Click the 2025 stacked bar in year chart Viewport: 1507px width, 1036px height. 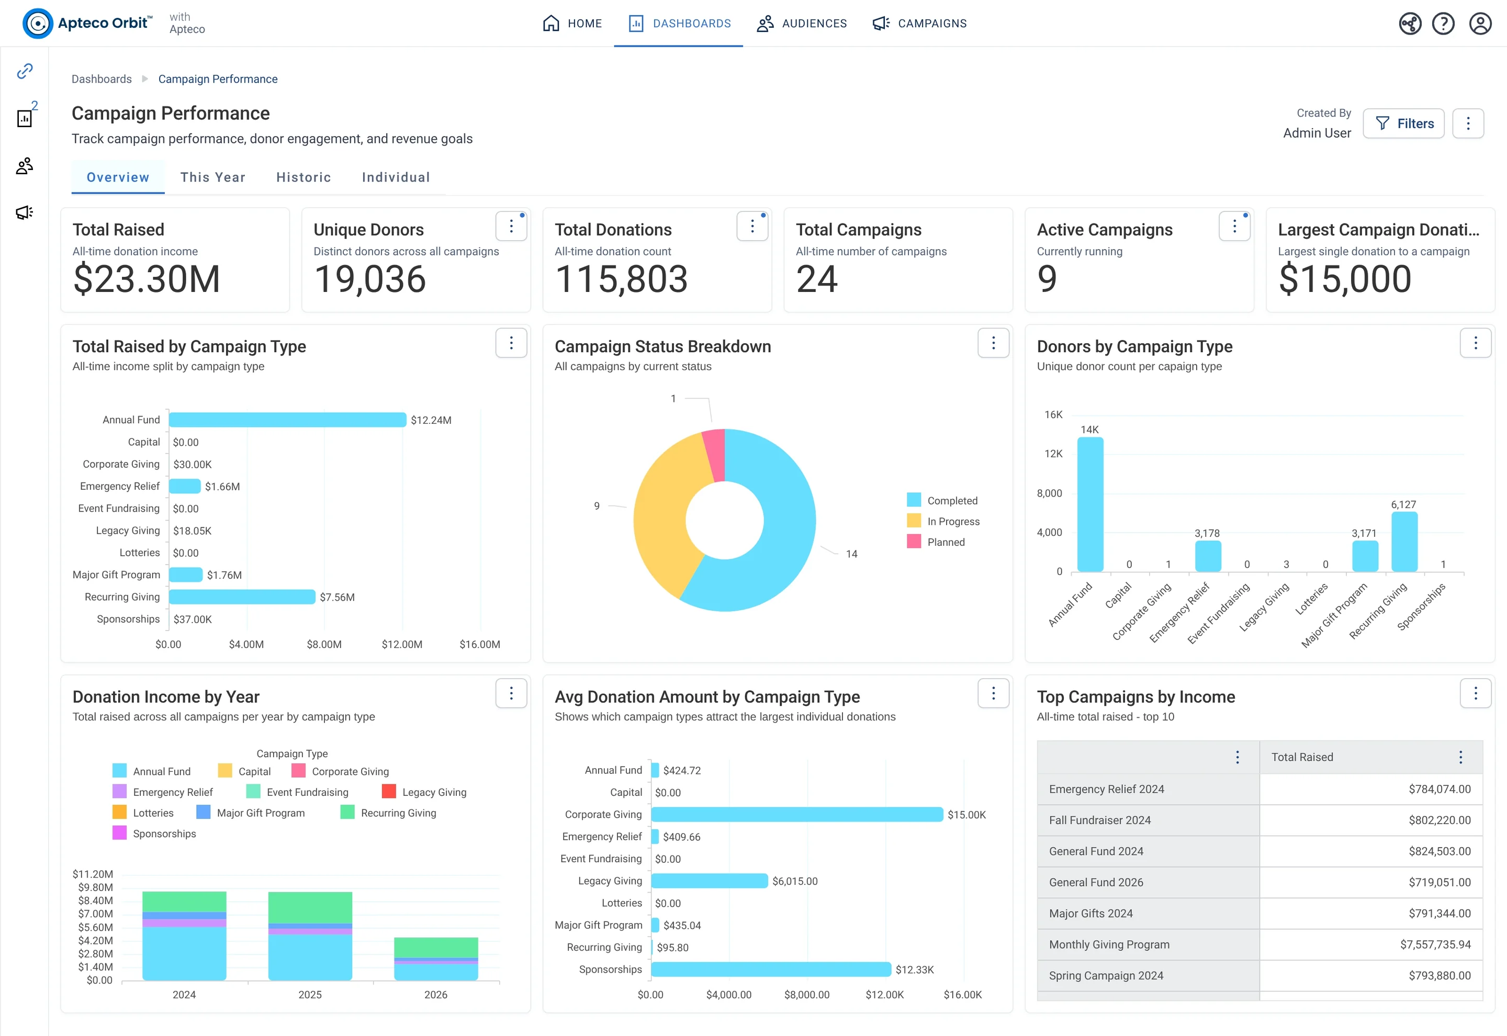[x=310, y=936]
